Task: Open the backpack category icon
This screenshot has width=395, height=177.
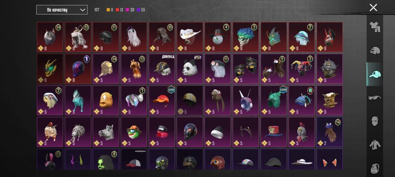Action: click(375, 168)
